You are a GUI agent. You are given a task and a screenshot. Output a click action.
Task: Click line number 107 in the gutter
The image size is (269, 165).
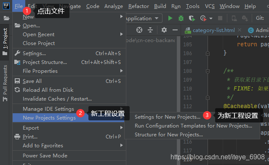click(x=187, y=62)
